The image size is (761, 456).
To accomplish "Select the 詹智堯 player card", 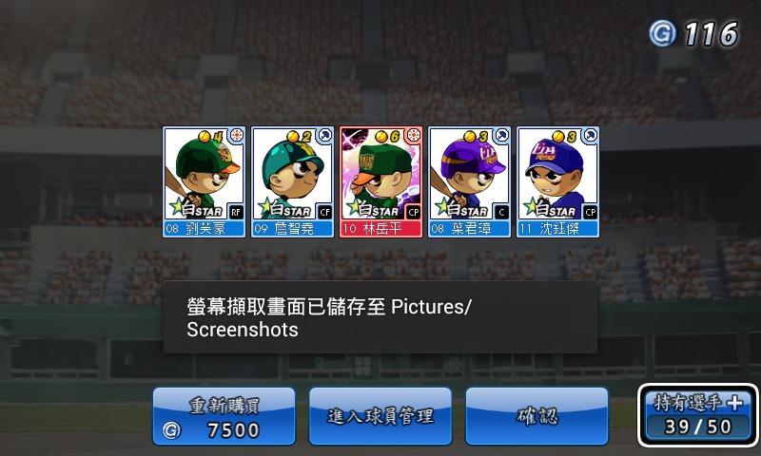I will 292,182.
